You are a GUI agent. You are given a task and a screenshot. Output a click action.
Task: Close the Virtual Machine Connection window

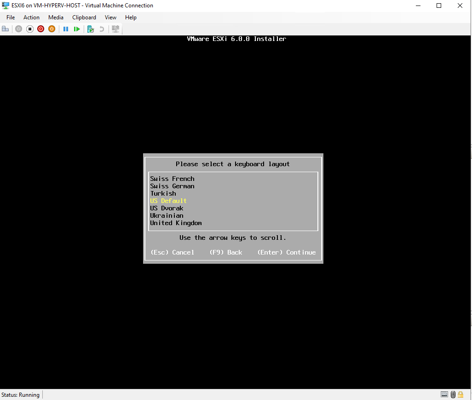(460, 6)
